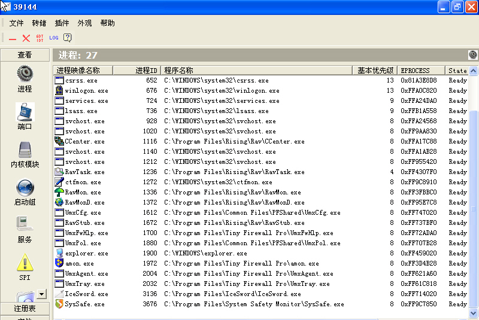The width and height of the screenshot is (479, 320).
Task: Click the refresh icon beside process count
Action: [x=472, y=55]
